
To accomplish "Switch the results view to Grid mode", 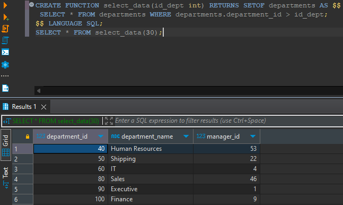I will [x=6, y=146].
